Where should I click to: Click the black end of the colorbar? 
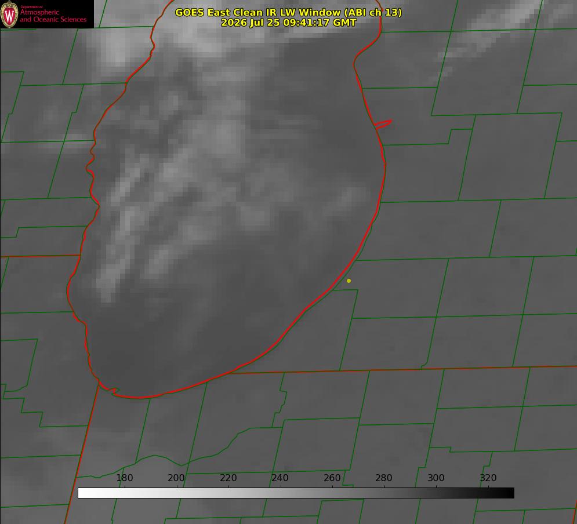coord(507,493)
